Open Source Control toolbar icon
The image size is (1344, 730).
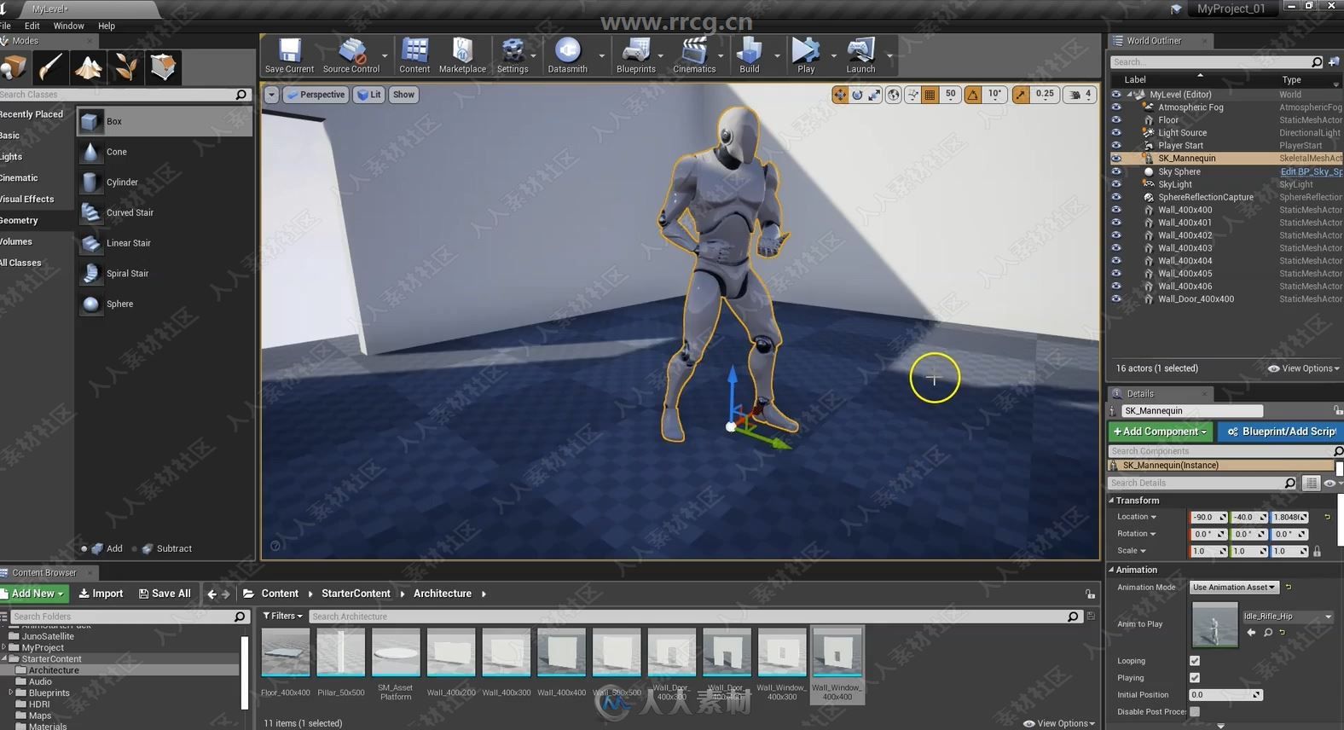(x=351, y=55)
